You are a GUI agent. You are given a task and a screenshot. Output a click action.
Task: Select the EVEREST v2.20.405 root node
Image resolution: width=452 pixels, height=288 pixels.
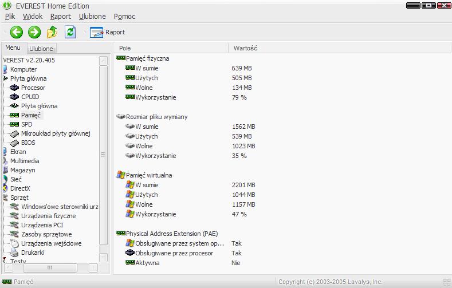(29, 60)
